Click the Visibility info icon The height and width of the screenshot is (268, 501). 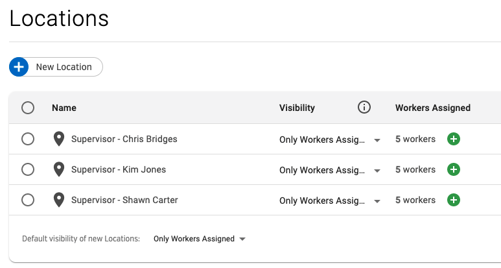tap(364, 108)
